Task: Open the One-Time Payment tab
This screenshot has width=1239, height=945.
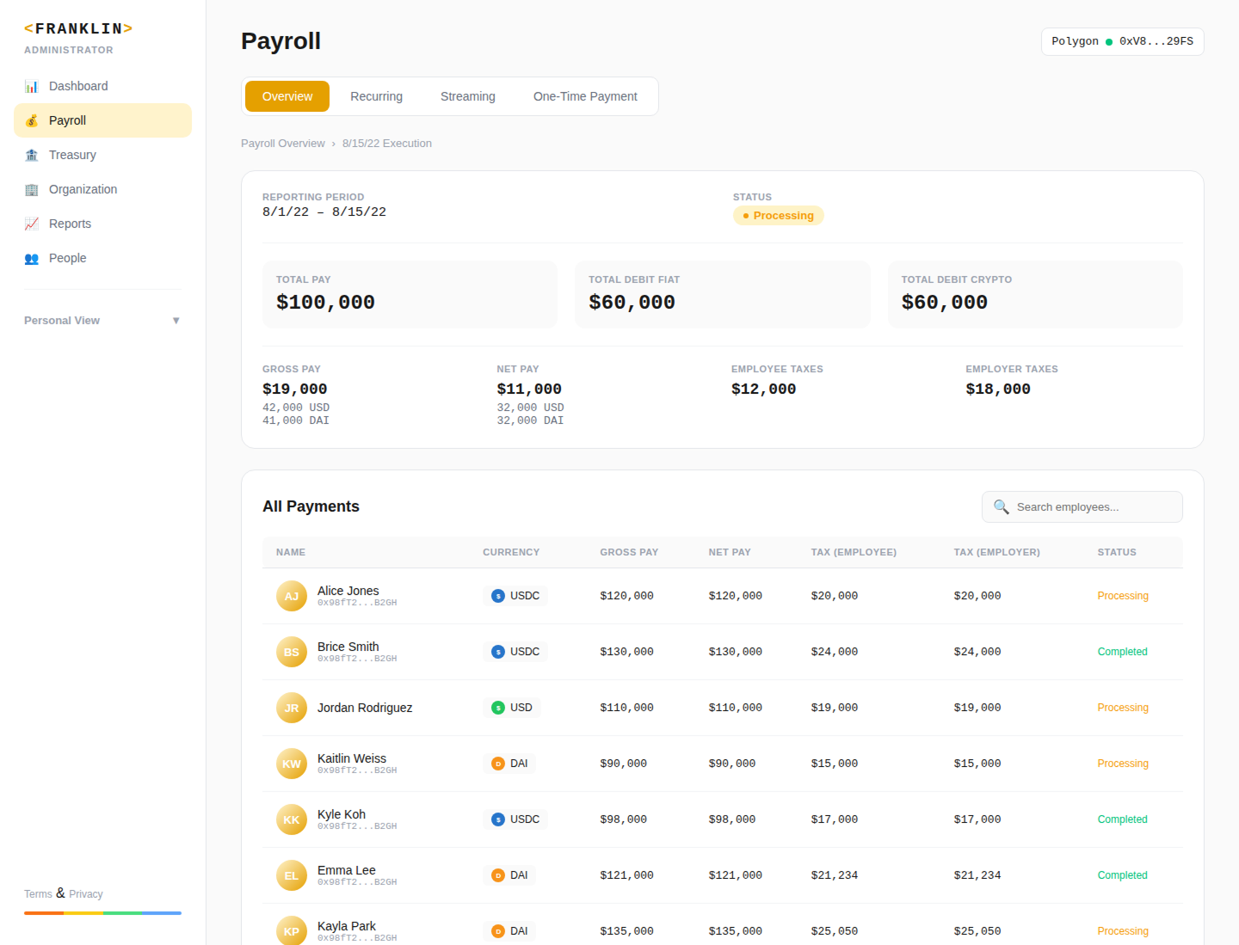Action: coord(585,96)
